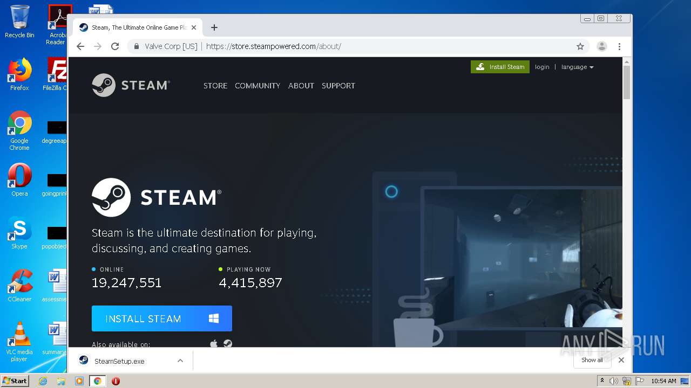Open VLC media player desktop shortcut
This screenshot has height=388, width=691.
coord(19,342)
